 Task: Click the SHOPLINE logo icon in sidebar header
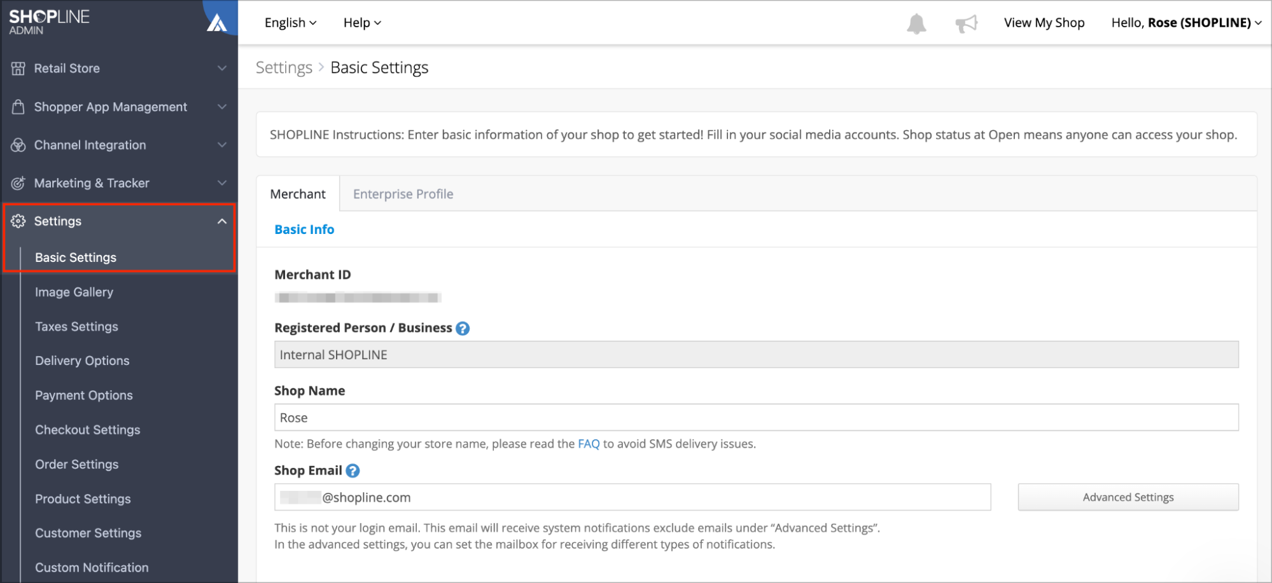[x=217, y=22]
